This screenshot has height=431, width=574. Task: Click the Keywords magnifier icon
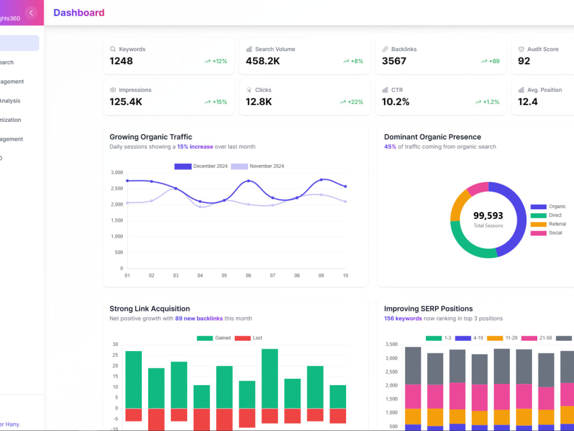click(113, 49)
